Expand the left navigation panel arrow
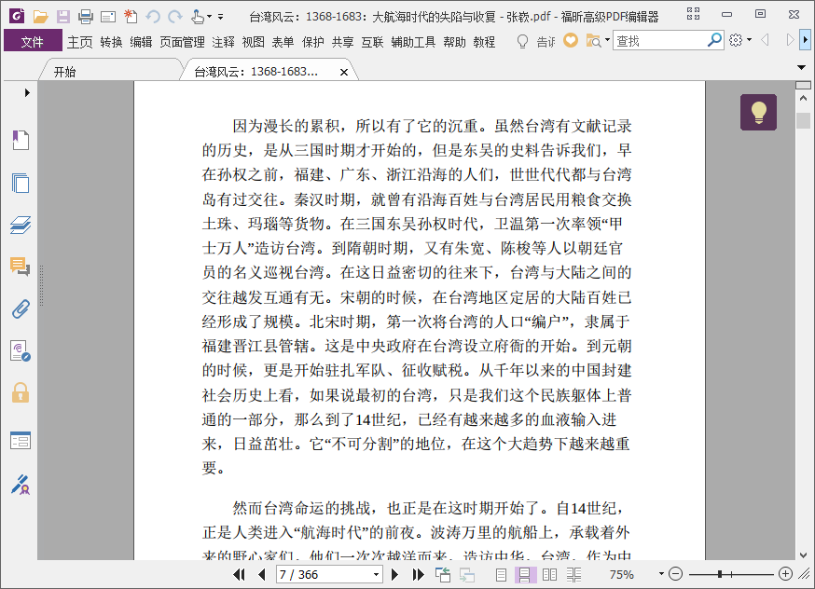 click(27, 92)
